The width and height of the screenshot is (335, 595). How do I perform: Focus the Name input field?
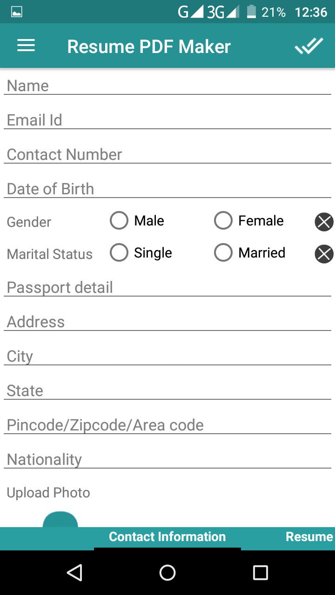167,86
